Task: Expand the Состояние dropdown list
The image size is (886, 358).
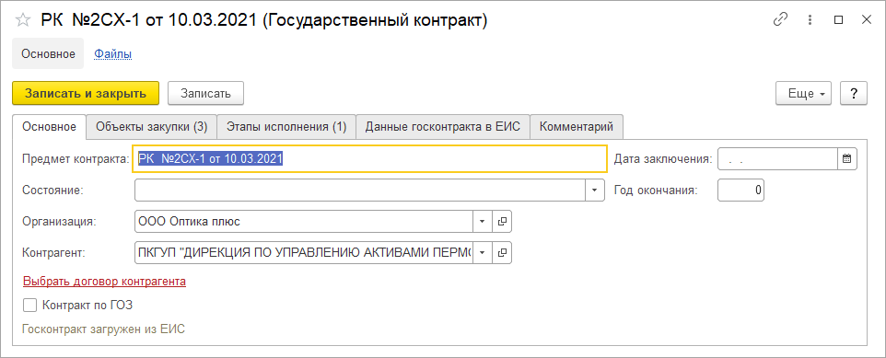Action: point(594,191)
